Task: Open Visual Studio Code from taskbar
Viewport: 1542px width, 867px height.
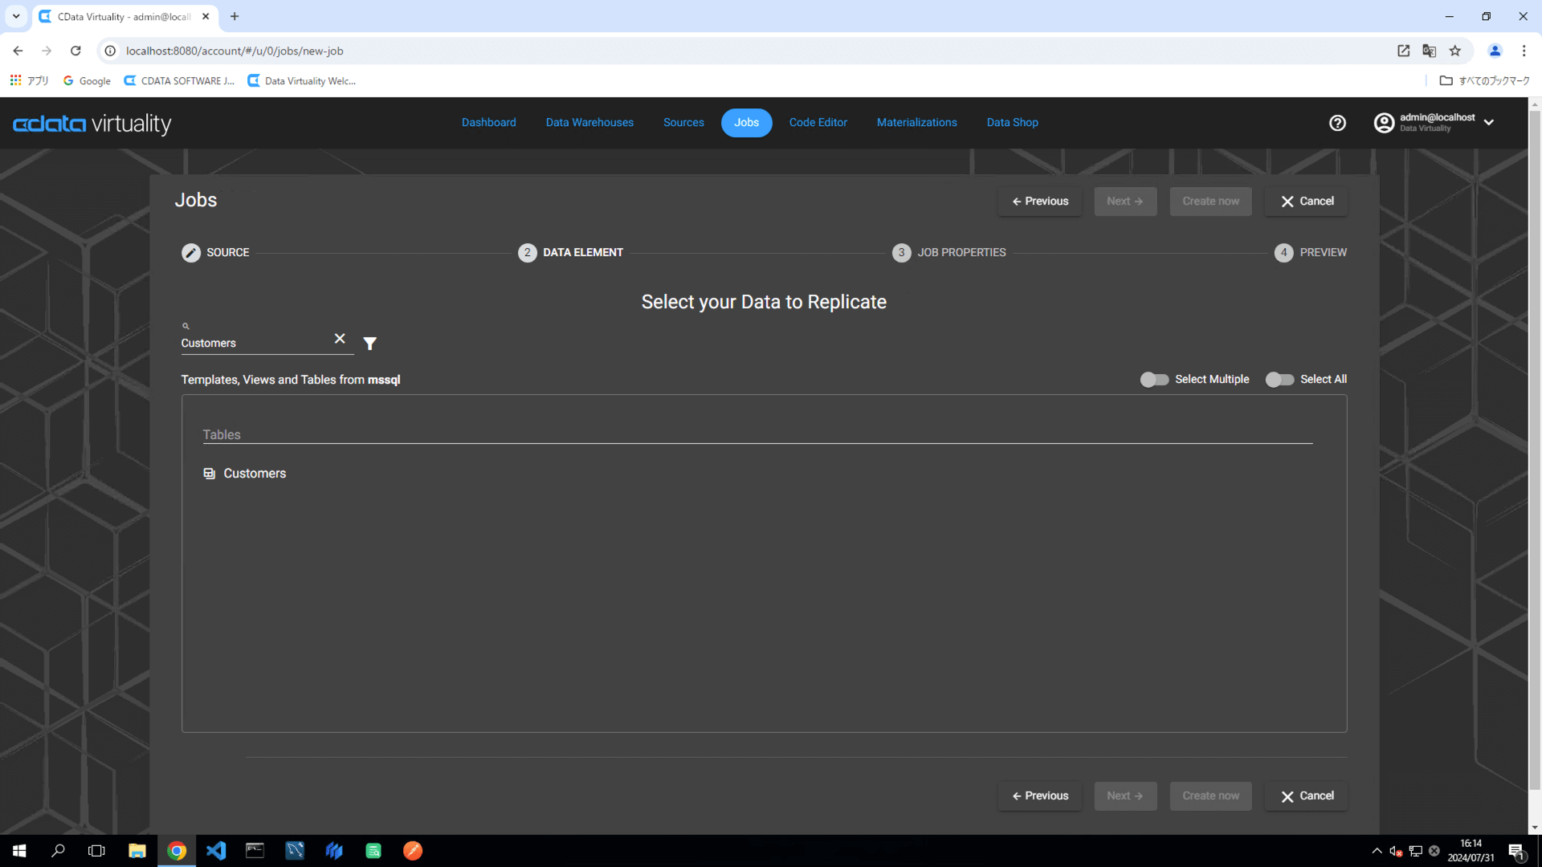Action: [x=216, y=851]
